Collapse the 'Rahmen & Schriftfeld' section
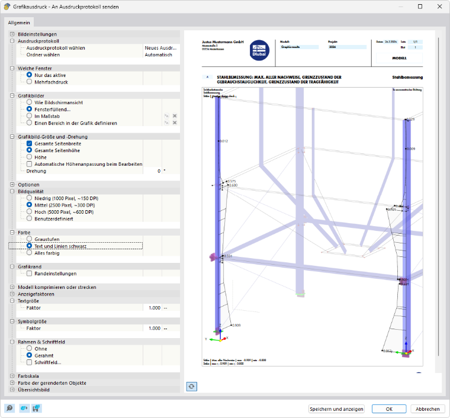This screenshot has width=450, height=418. coord(12,342)
